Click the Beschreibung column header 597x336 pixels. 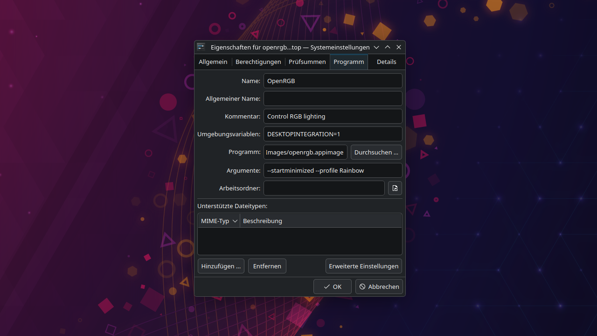click(x=320, y=221)
